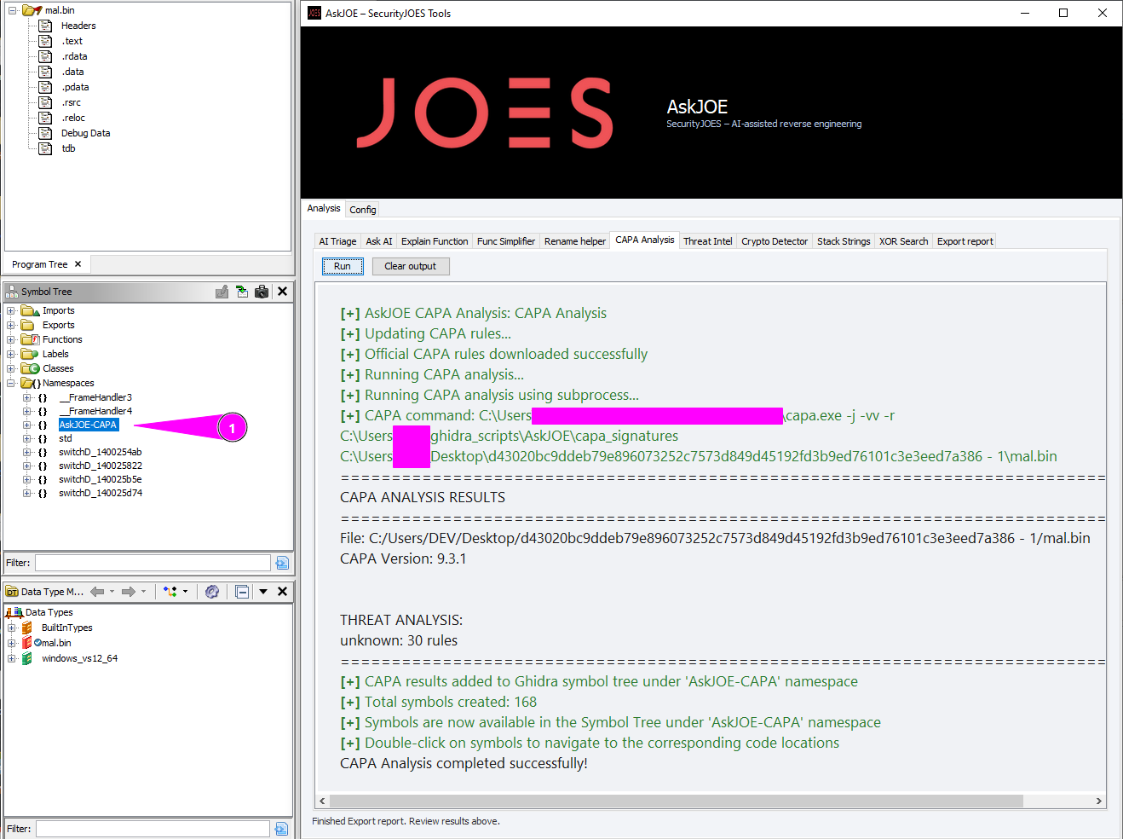Click the greyed-out edit icon in Symbol Tree header
The image size is (1123, 839).
click(222, 292)
